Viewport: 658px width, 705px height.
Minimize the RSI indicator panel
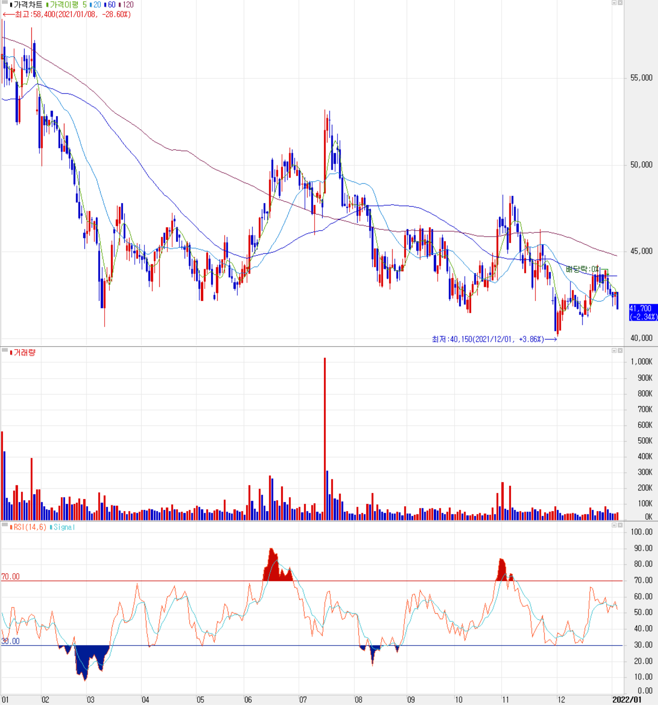click(x=614, y=525)
